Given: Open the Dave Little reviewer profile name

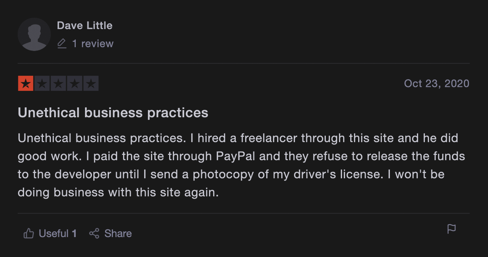Looking at the screenshot, I should click(85, 26).
